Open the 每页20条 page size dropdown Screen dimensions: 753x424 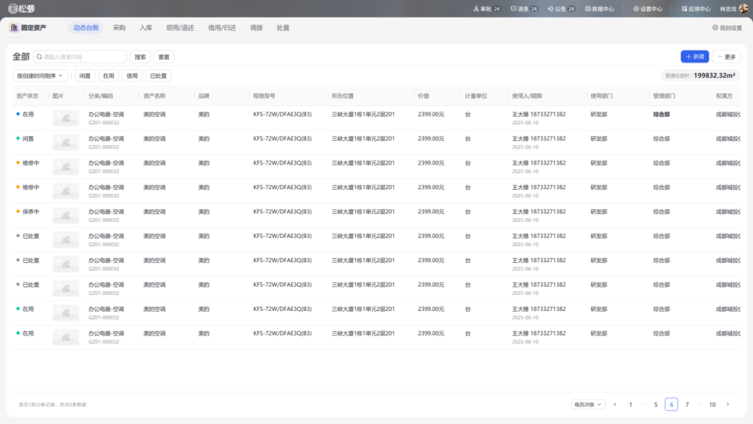click(x=588, y=404)
